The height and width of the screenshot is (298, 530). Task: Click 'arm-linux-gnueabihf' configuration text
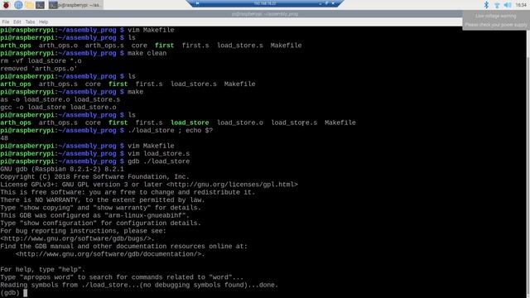146,215
